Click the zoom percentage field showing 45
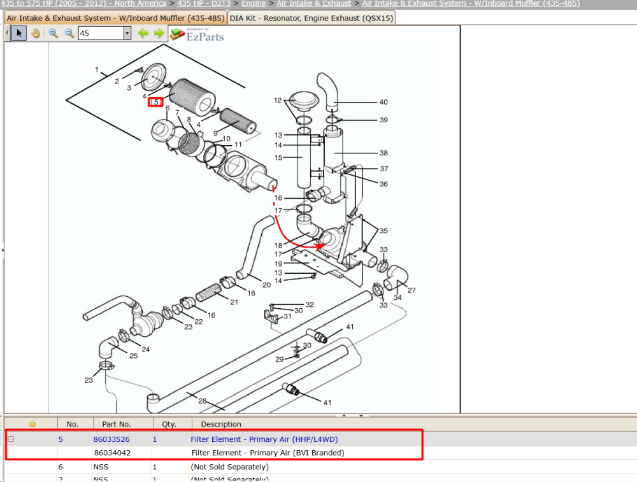Screen dimensions: 637x482 (101, 33)
